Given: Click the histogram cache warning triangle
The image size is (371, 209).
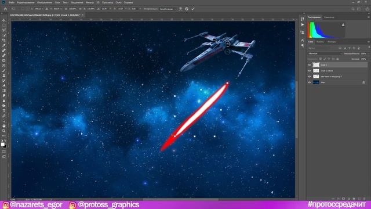Looking at the screenshot, I should click(x=343, y=24).
